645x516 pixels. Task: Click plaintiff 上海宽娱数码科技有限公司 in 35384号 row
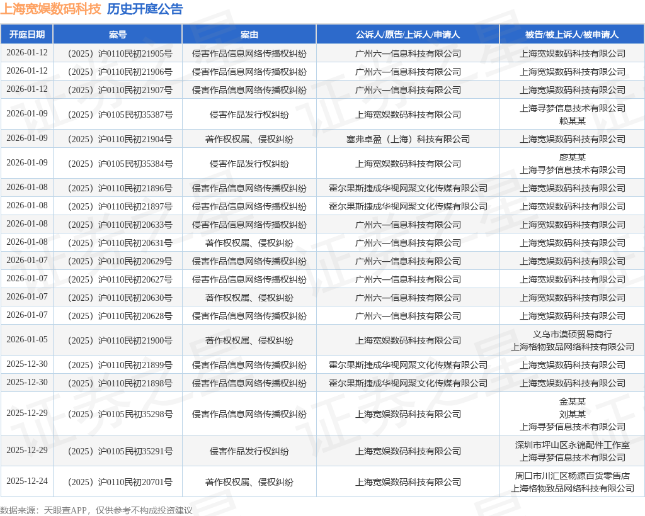coord(408,164)
